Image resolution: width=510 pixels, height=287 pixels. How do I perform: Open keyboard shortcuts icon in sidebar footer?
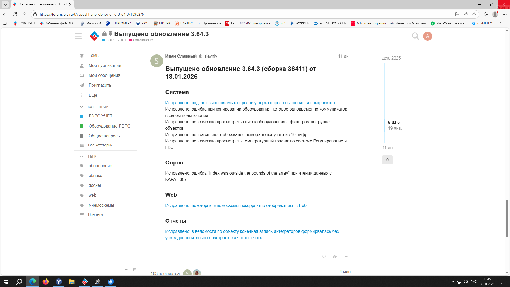pyautogui.click(x=134, y=270)
